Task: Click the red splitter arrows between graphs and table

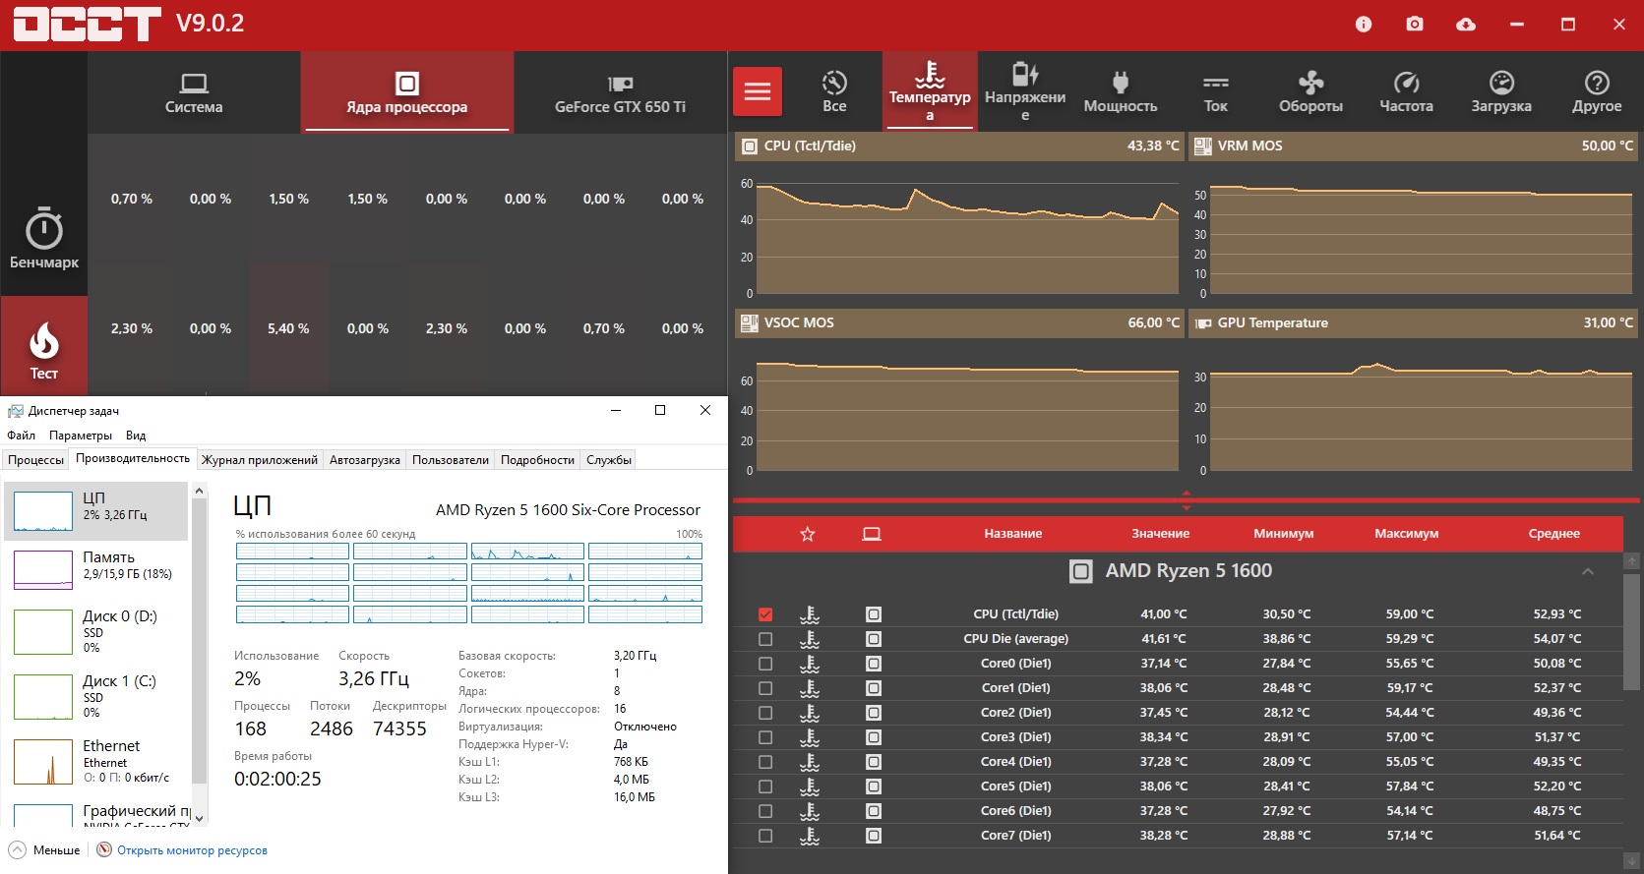Action: (x=1186, y=500)
